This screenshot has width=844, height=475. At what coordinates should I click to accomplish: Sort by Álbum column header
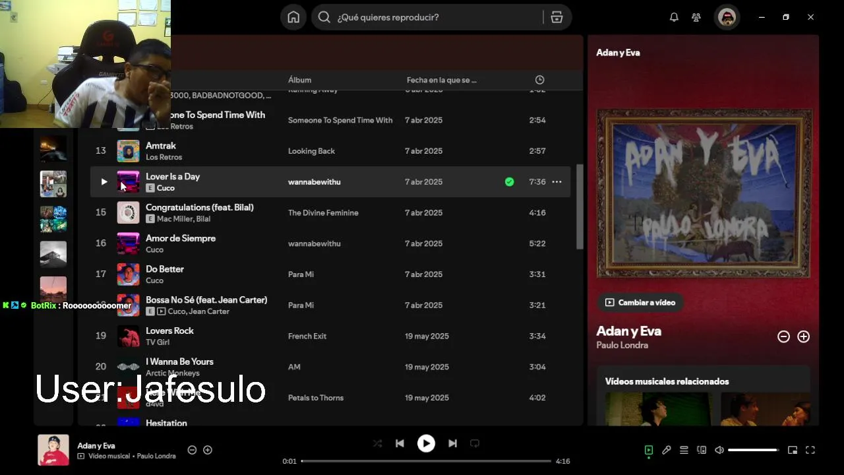point(299,80)
